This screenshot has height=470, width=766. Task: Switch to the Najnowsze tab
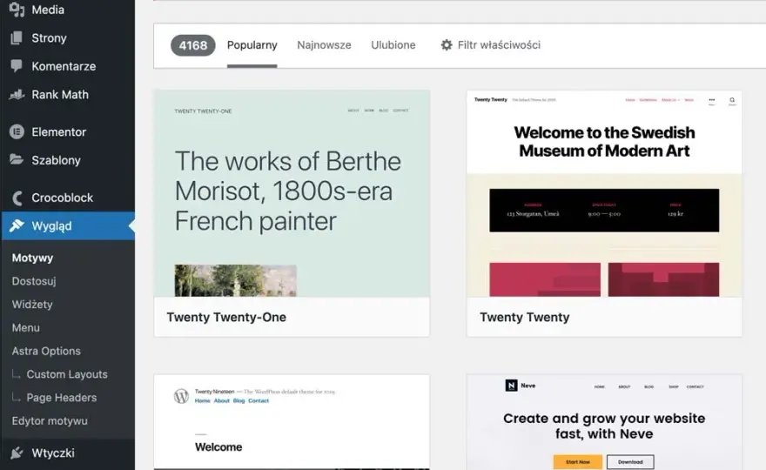click(324, 45)
